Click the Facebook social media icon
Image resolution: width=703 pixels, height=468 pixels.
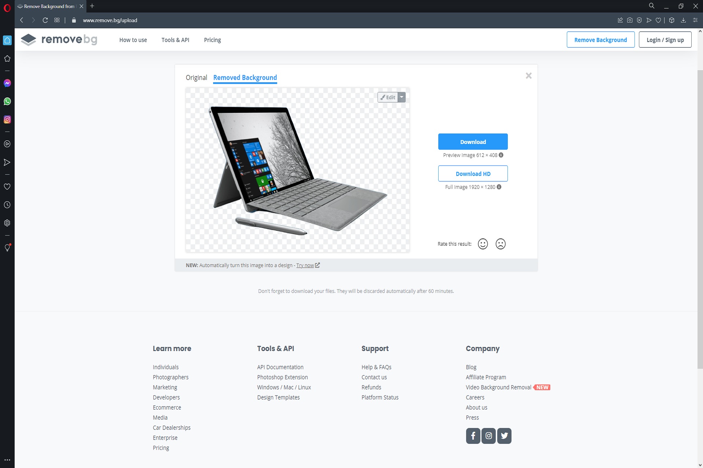[x=473, y=435]
